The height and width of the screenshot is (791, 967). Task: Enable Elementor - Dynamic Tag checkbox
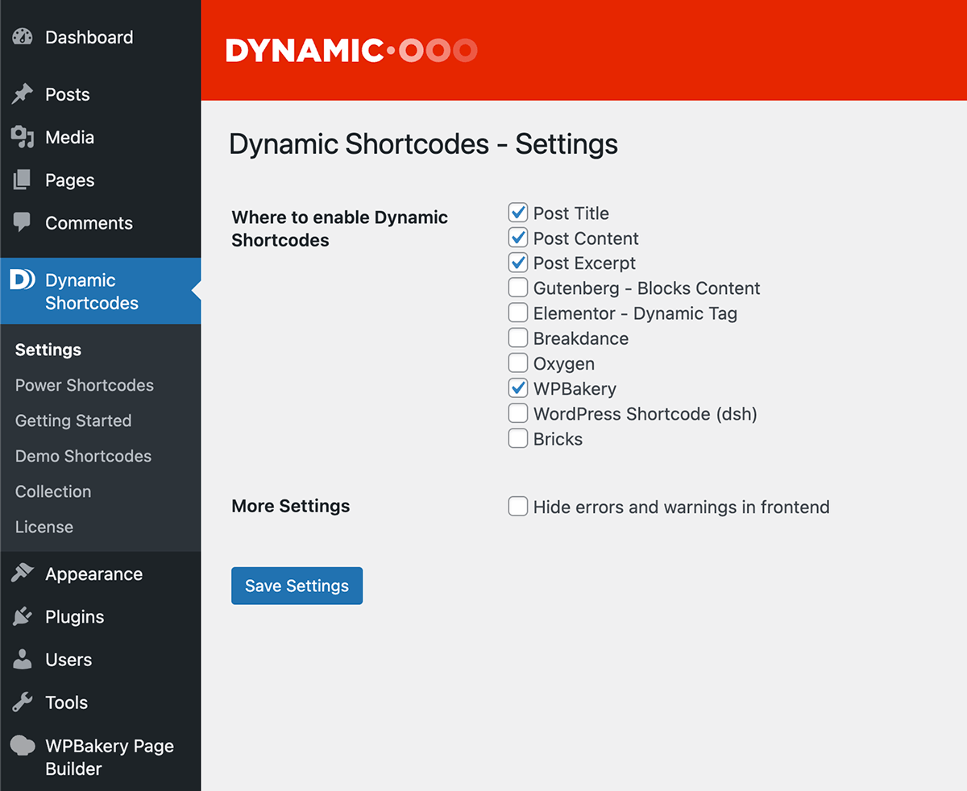[518, 313]
